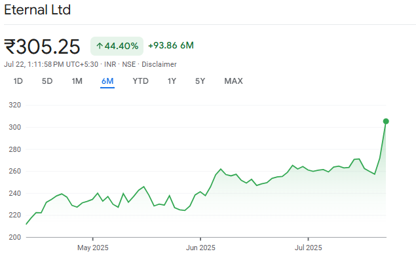Click the Jul 22 timestamp text
Screen dimensions: 416x260
coord(51,64)
